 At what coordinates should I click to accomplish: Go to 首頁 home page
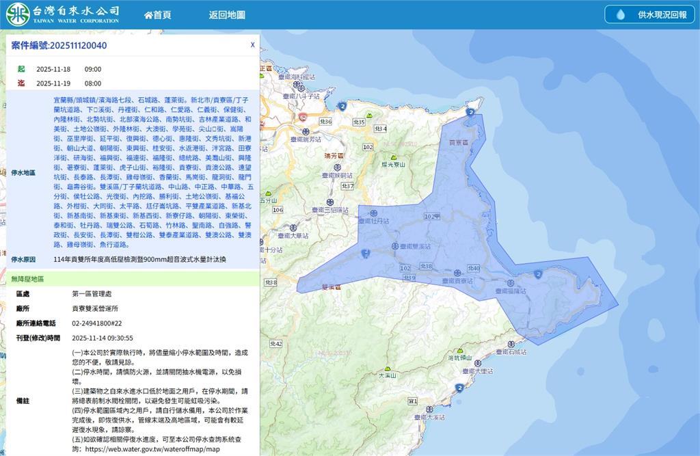tap(157, 14)
